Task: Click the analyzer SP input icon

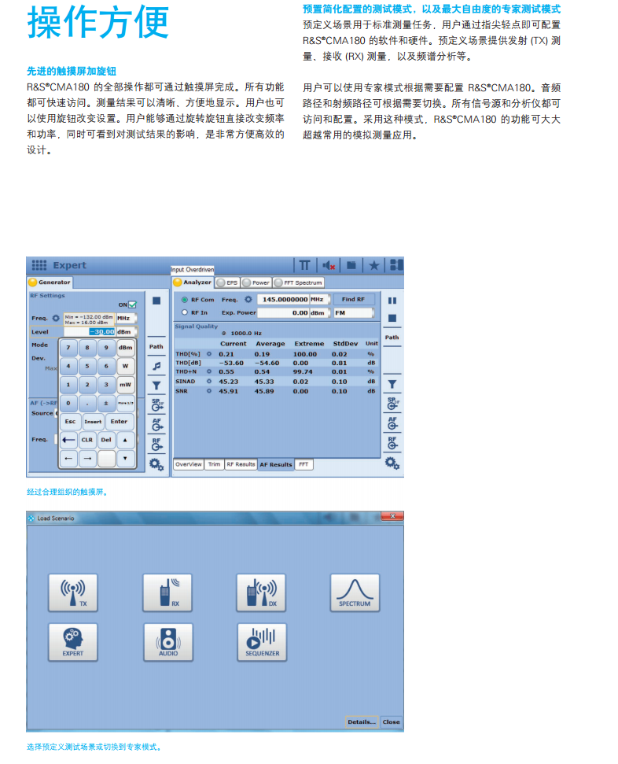Action: point(392,404)
